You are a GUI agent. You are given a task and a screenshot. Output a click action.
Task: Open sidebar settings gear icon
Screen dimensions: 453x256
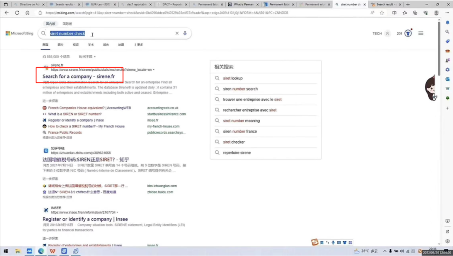(447, 241)
